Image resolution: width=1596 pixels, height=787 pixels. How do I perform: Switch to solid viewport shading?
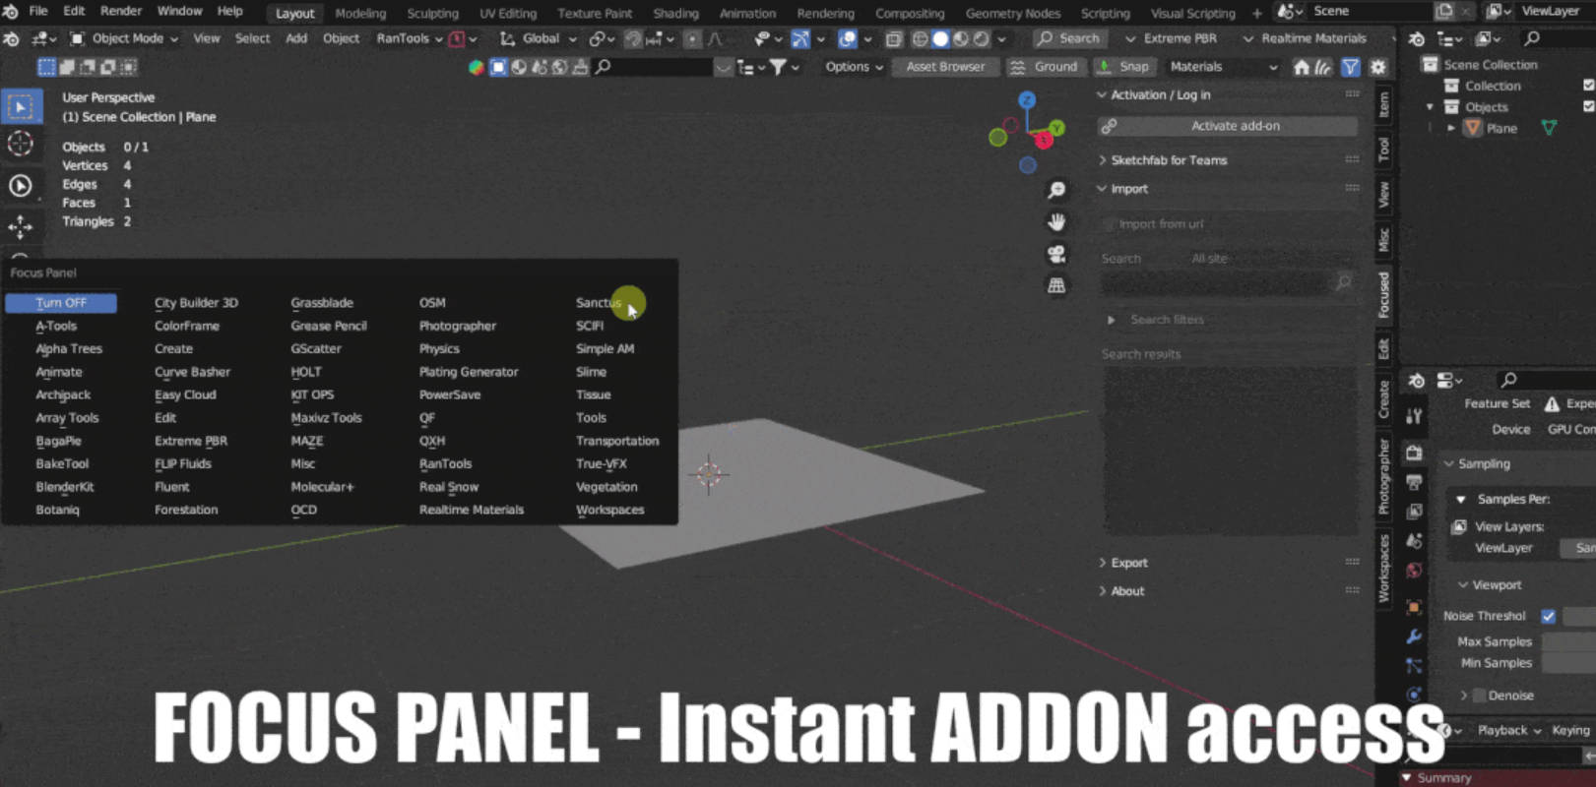[x=940, y=39]
